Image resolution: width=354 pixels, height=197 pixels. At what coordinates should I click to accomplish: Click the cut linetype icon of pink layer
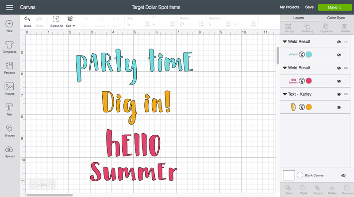tap(302, 81)
